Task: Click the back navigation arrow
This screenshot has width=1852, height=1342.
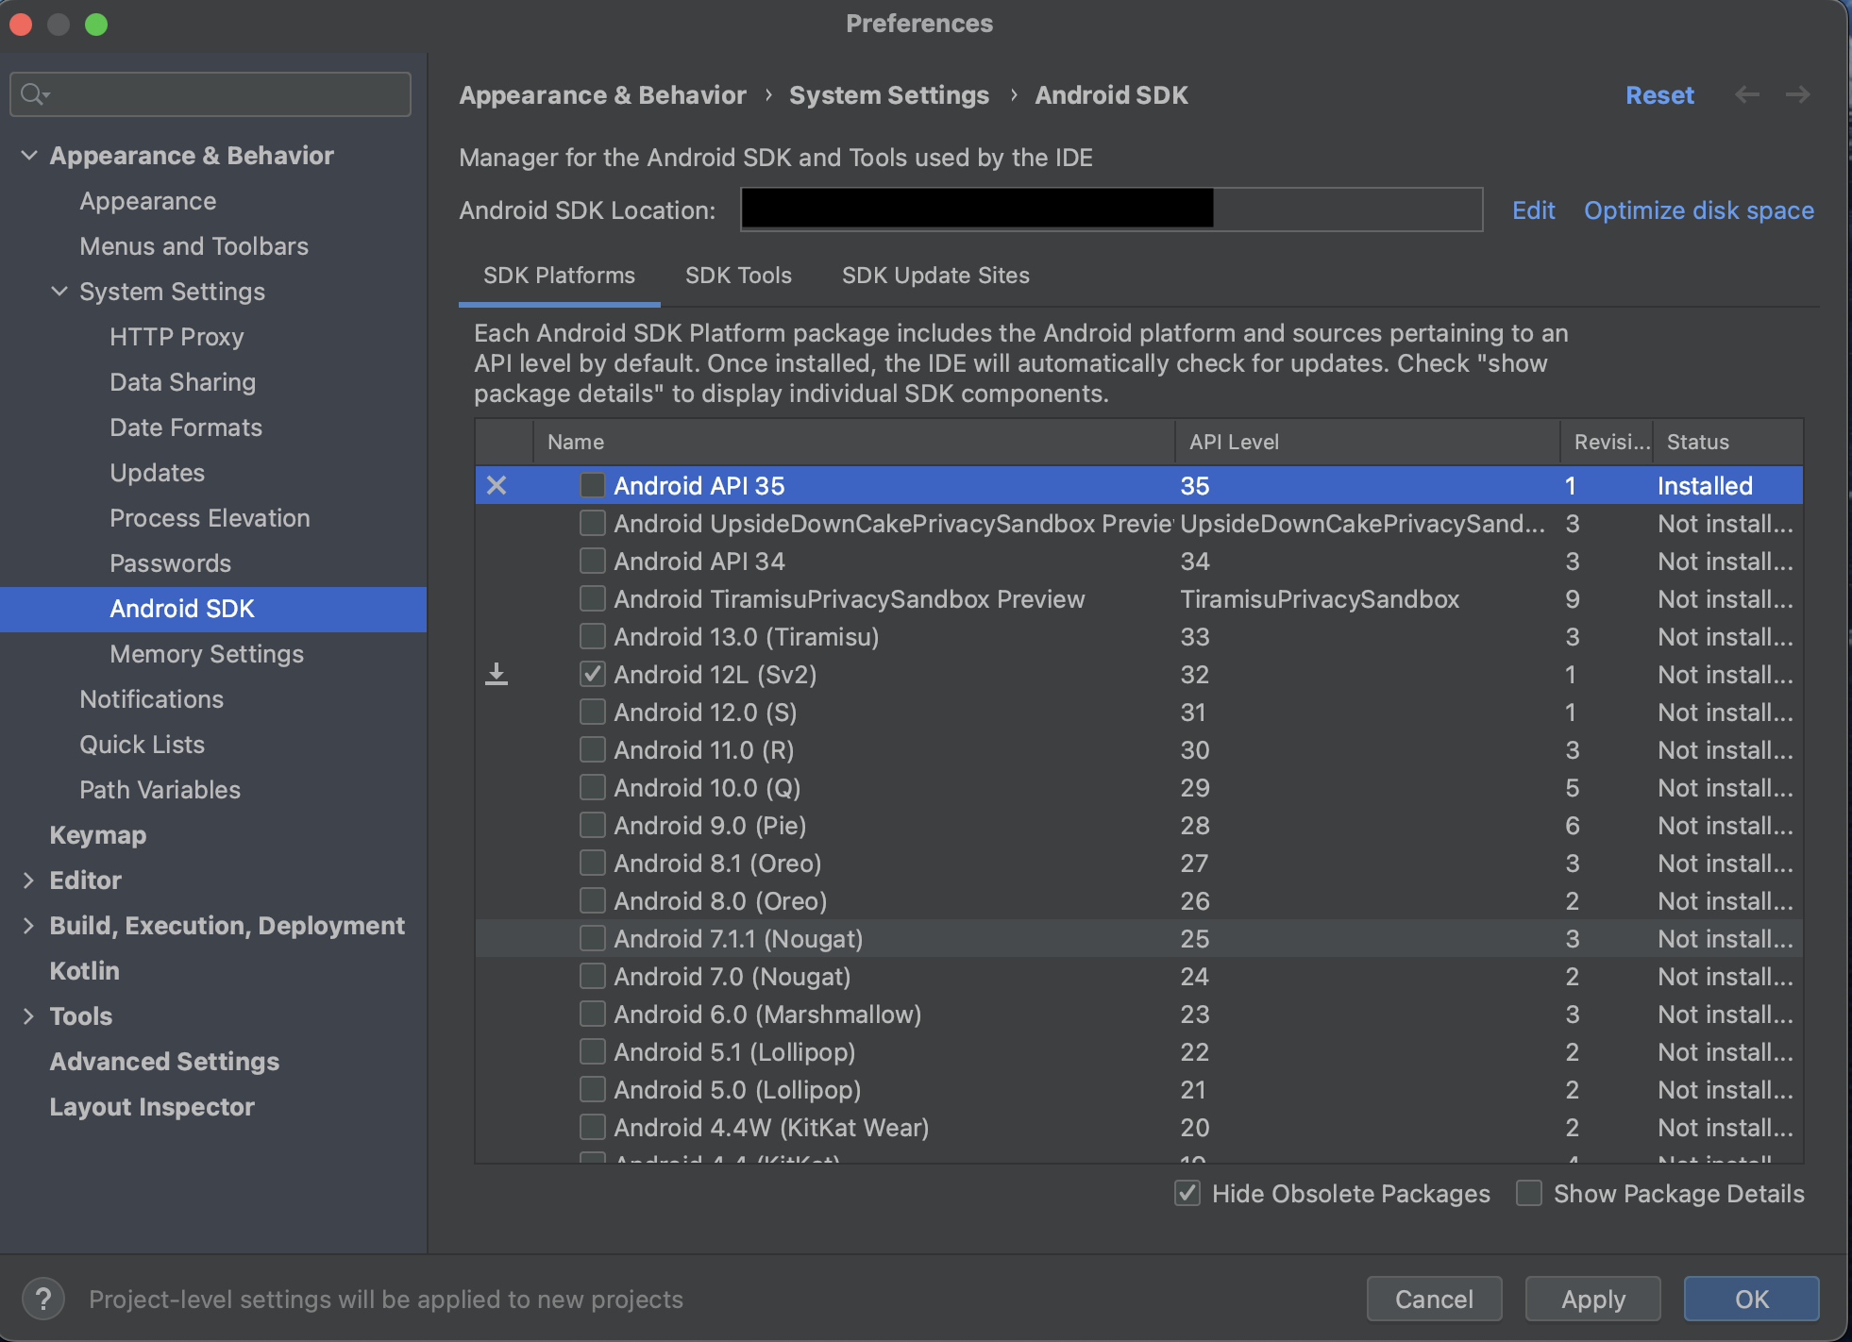Action: pyautogui.click(x=1747, y=94)
